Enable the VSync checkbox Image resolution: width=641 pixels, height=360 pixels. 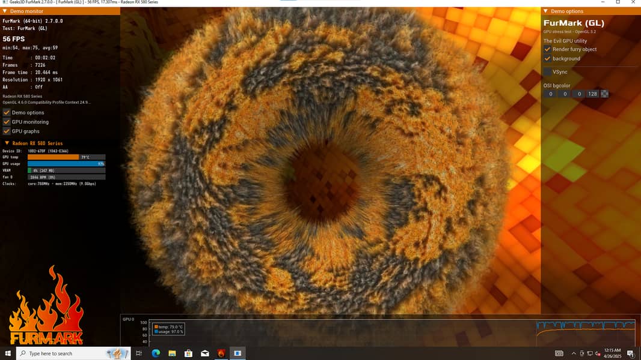point(547,72)
